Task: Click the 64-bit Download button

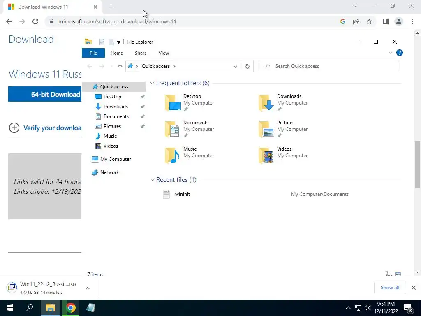Action: click(45, 94)
